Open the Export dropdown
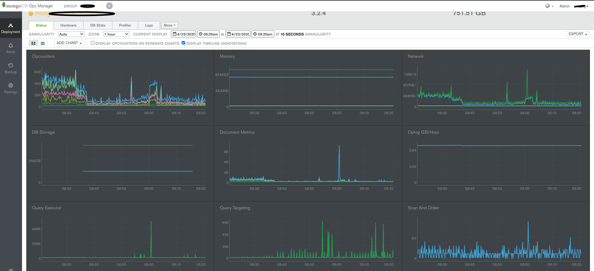594x271 pixels. click(578, 34)
